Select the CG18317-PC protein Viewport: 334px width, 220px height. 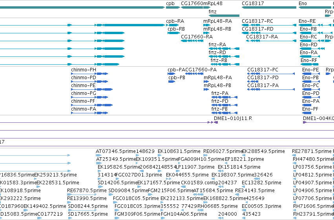pyautogui.click(x=271, y=74)
